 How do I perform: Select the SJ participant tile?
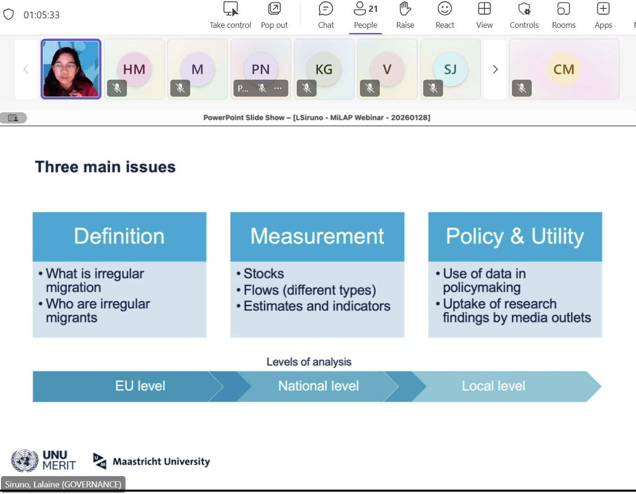click(450, 69)
